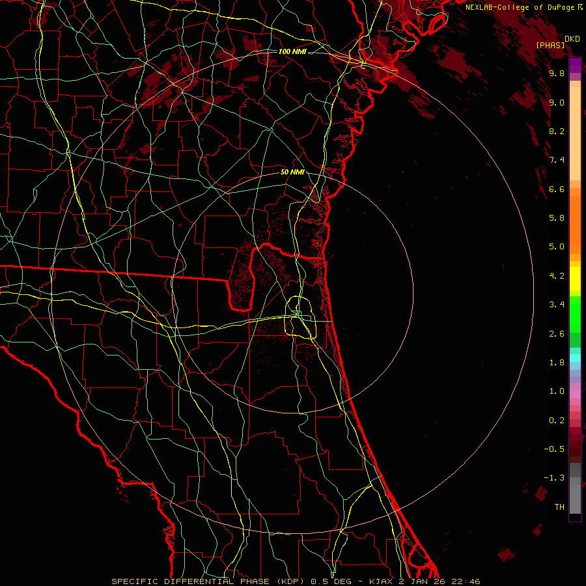Click legend value 0.2
Screen dimensions: 586x586
tap(557, 421)
